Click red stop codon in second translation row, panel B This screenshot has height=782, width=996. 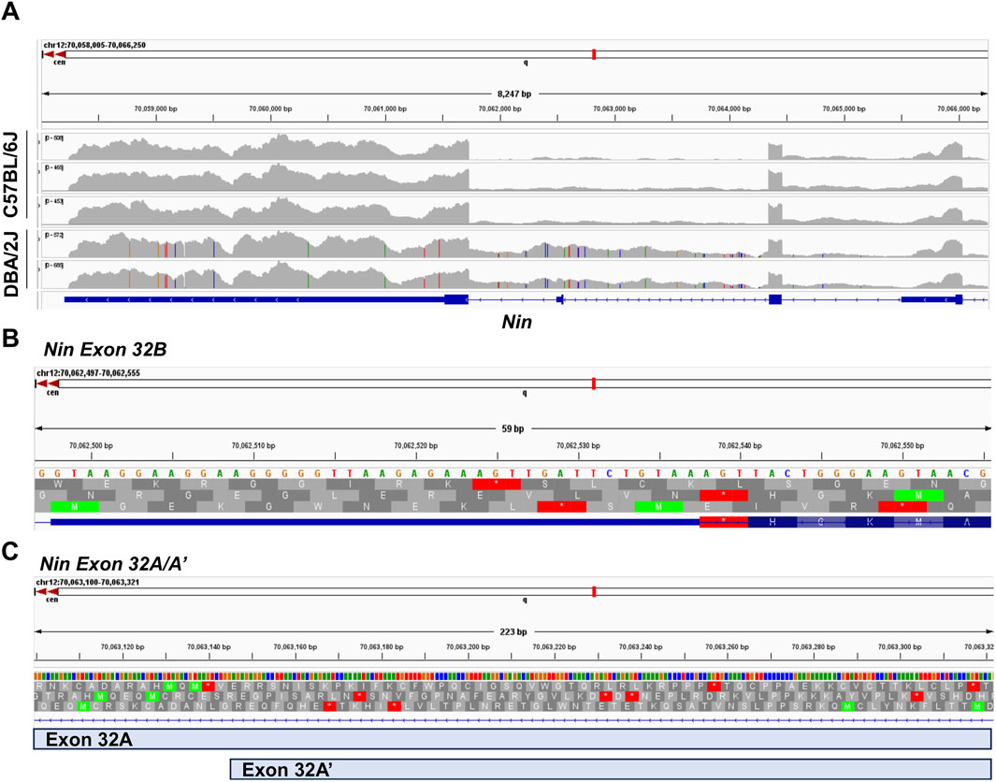click(724, 494)
